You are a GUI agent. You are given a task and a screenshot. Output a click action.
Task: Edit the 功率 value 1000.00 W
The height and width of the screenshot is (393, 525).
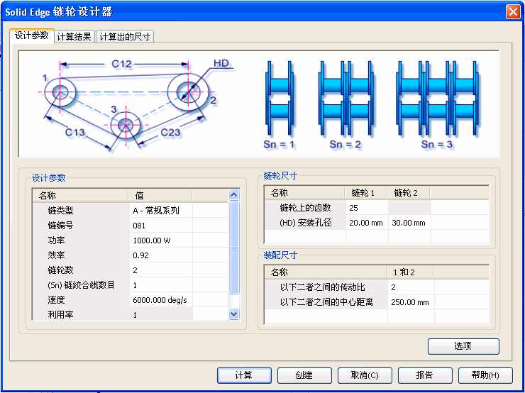(x=161, y=240)
